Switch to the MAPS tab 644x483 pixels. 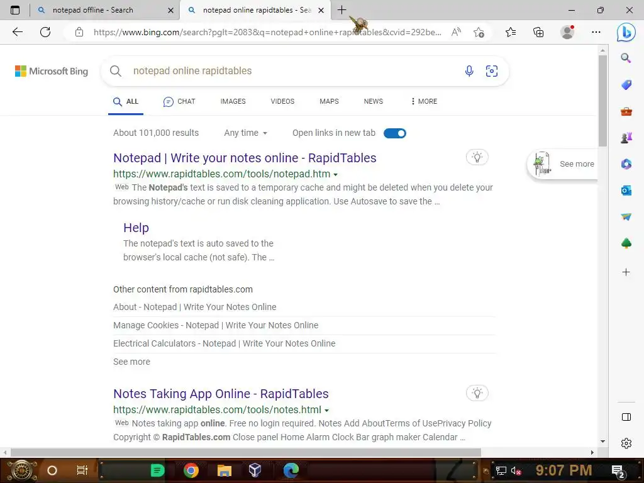pyautogui.click(x=329, y=101)
